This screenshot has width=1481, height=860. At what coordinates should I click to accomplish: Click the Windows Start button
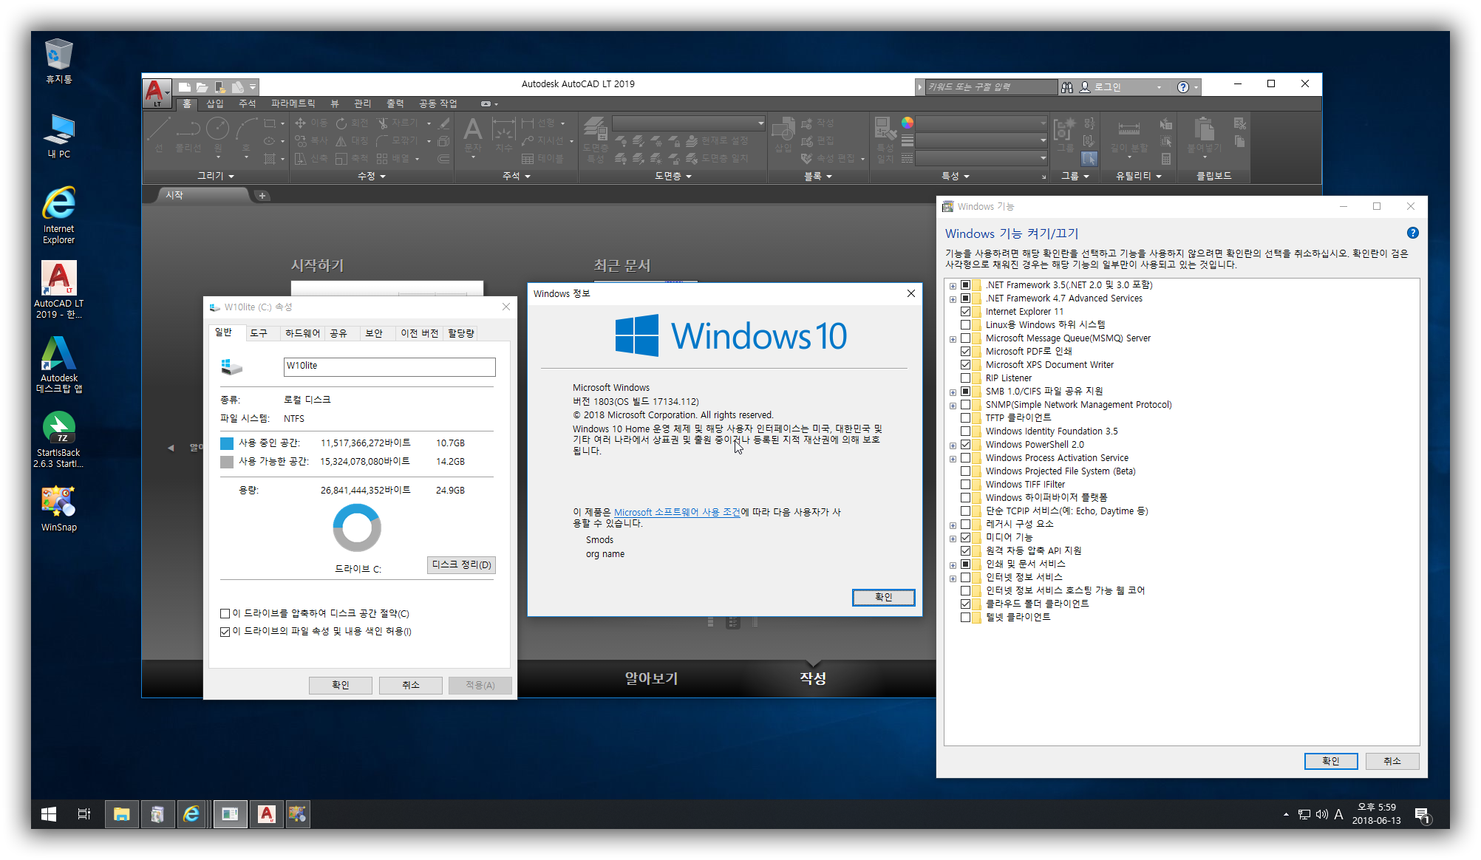coord(49,814)
